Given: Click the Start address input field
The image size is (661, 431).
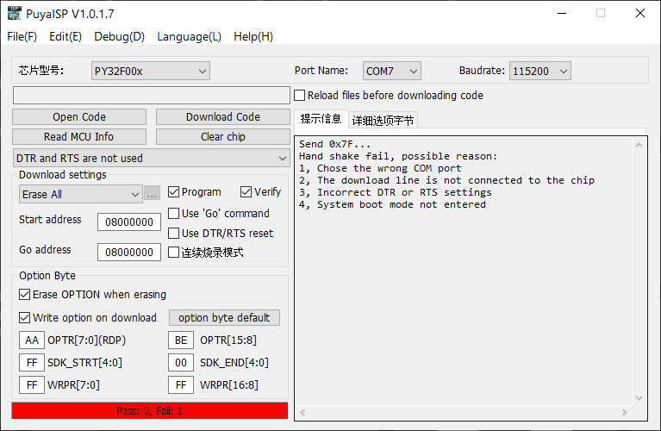Looking at the screenshot, I should click(x=129, y=222).
